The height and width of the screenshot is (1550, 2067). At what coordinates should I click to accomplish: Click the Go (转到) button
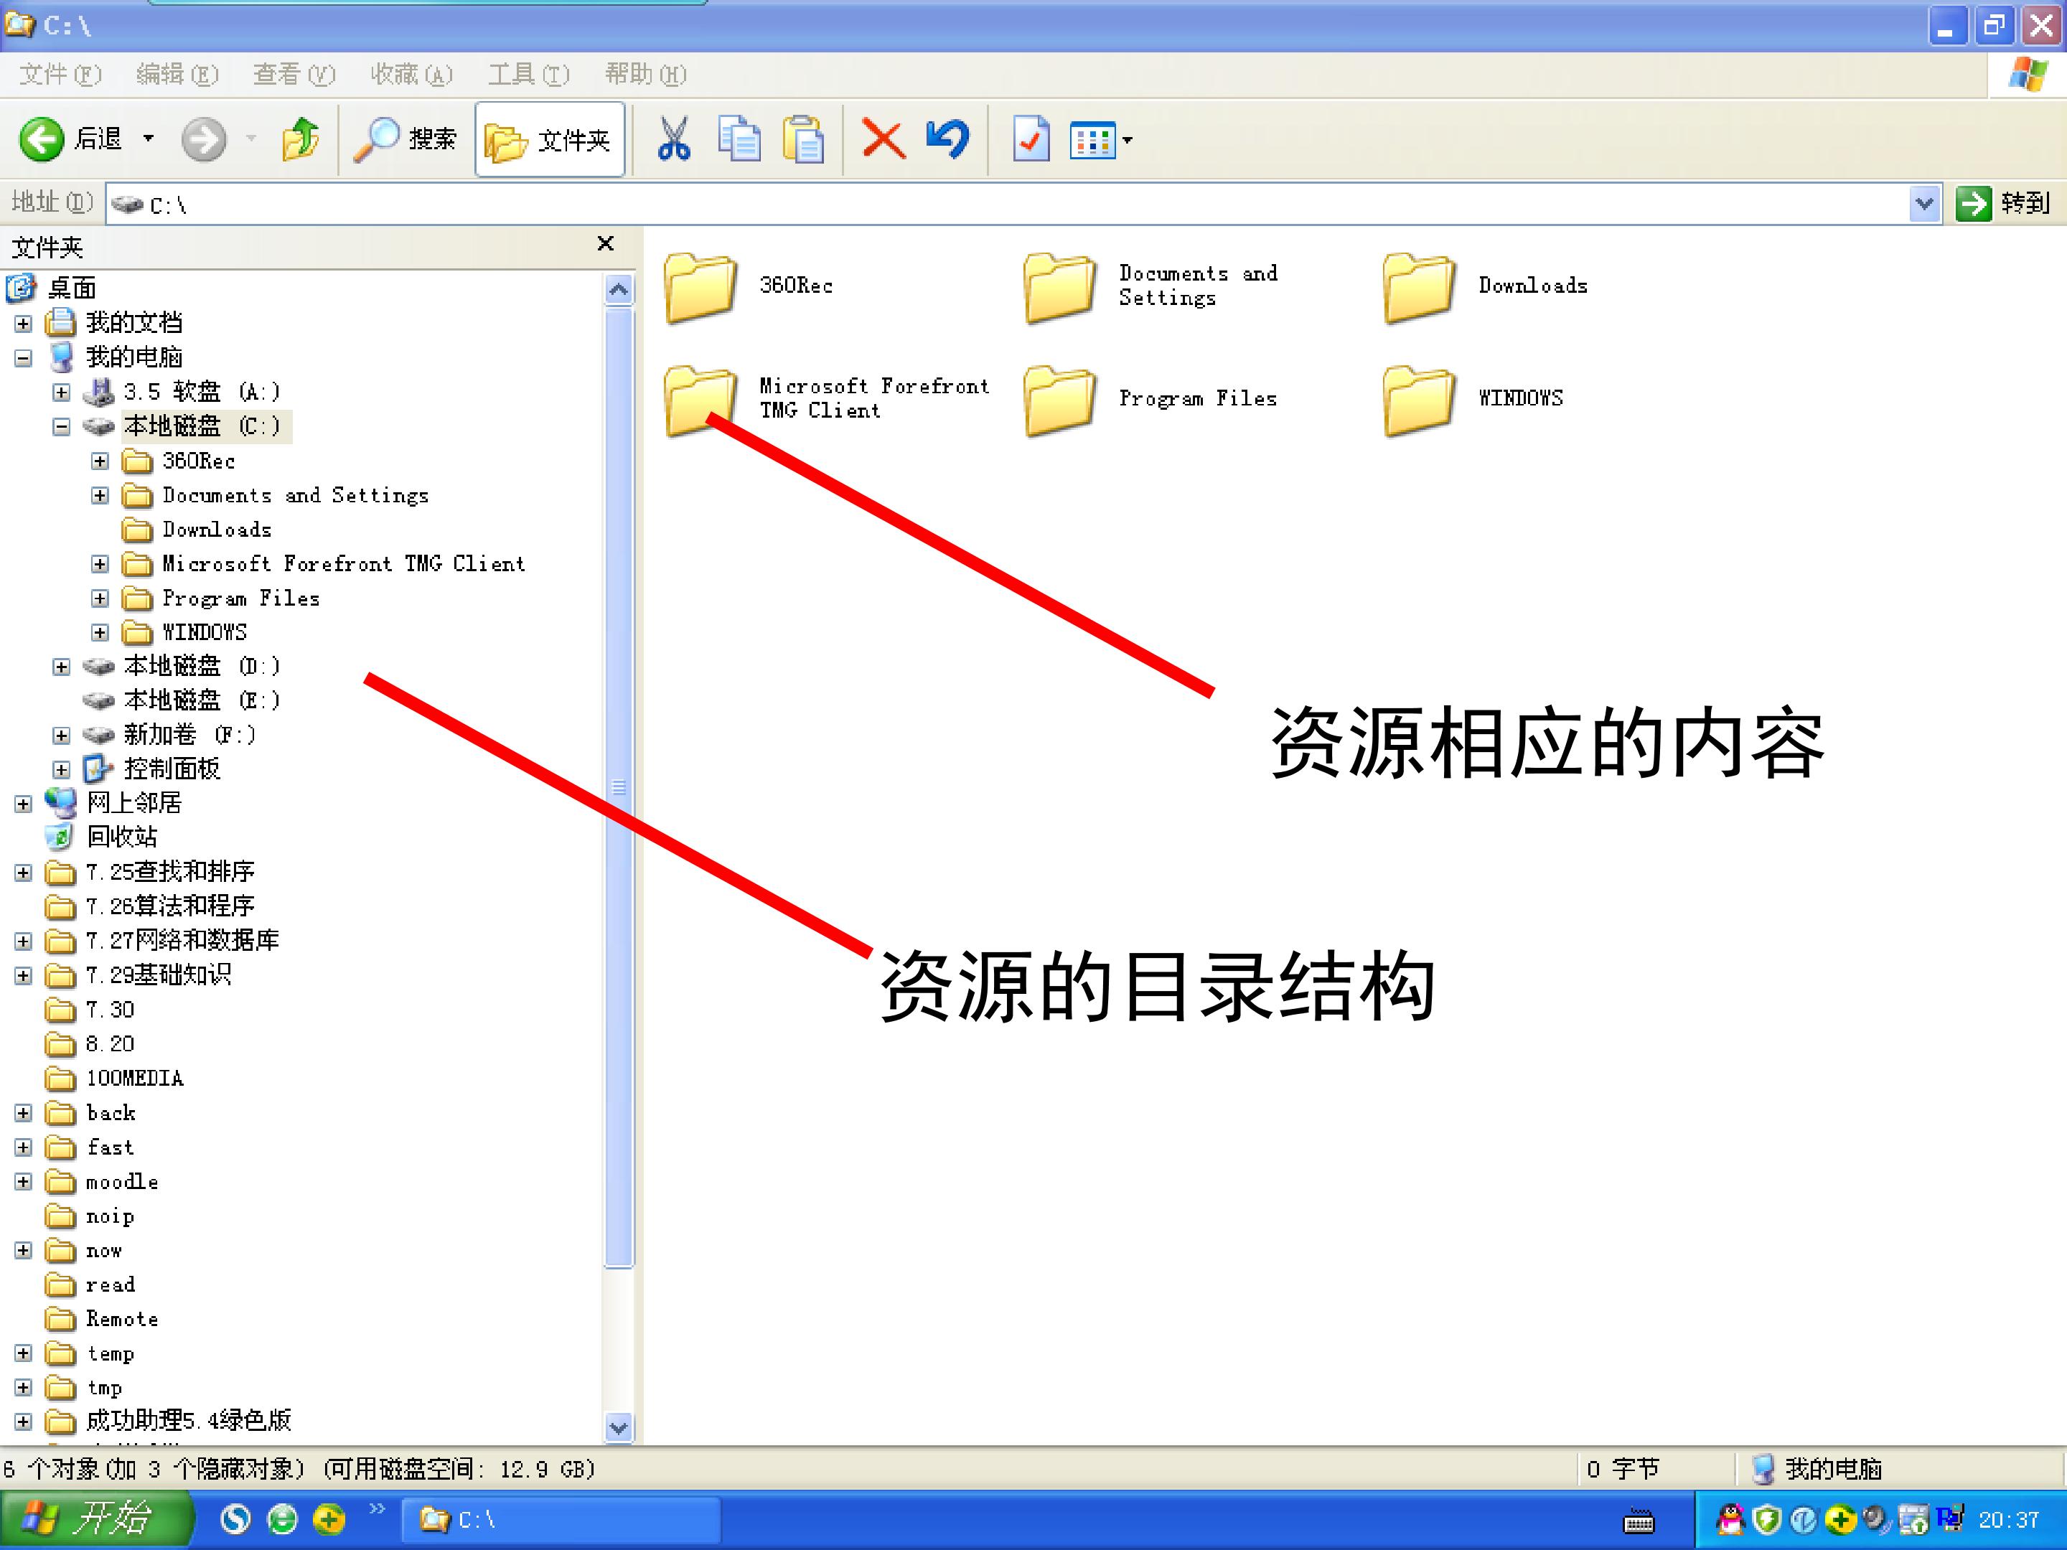[2002, 203]
